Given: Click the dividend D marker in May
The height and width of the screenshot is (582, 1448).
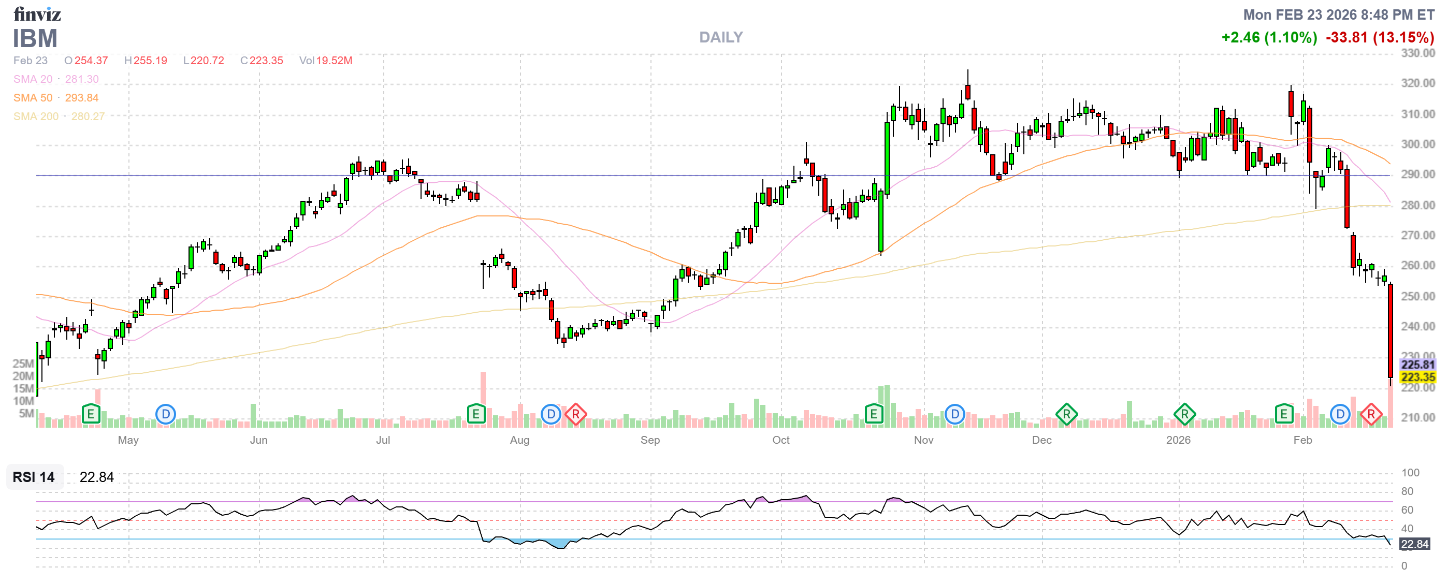Looking at the screenshot, I should 165,415.
